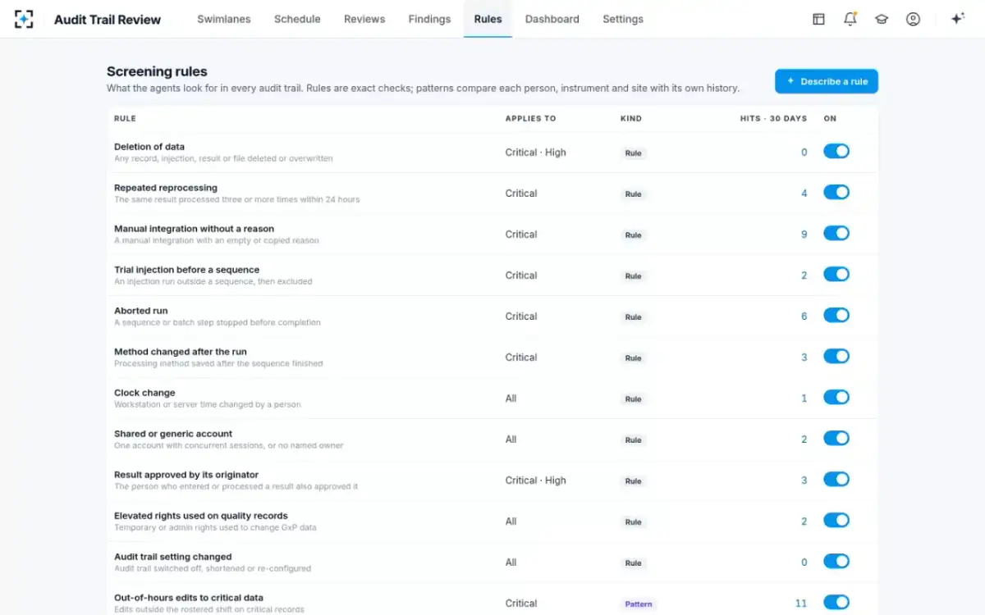The height and width of the screenshot is (615, 985).
Task: Click the Audit Trail Review app logo
Action: pyautogui.click(x=24, y=19)
